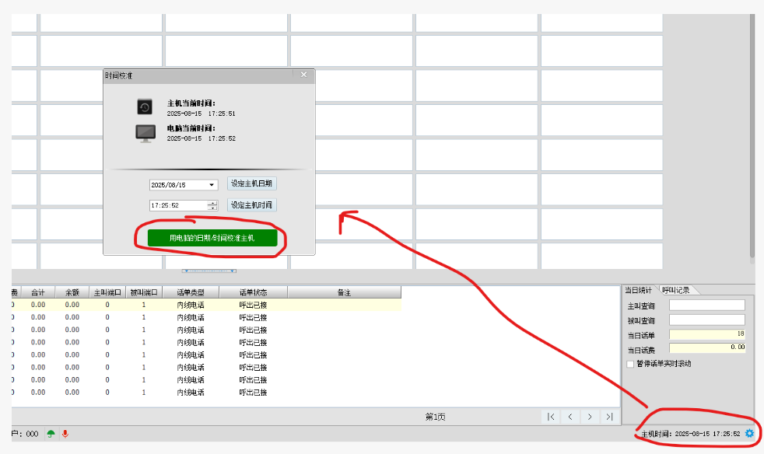Open settings with the blue gear icon near 主机时间

(748, 434)
